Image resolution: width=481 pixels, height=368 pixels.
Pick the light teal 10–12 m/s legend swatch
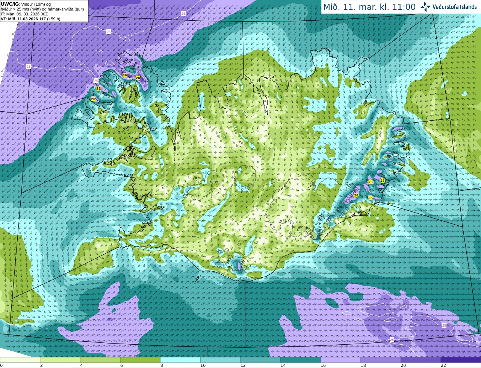pyautogui.click(x=220, y=360)
